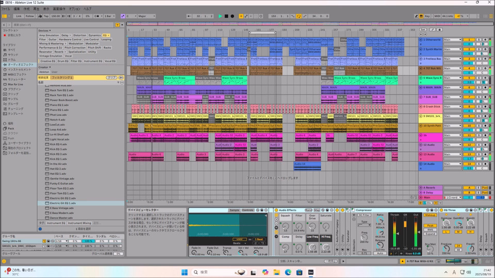Screen dimensions: 495x278
Task: Fold the 4 707 Rok Wit track
Action: tap(421, 68)
